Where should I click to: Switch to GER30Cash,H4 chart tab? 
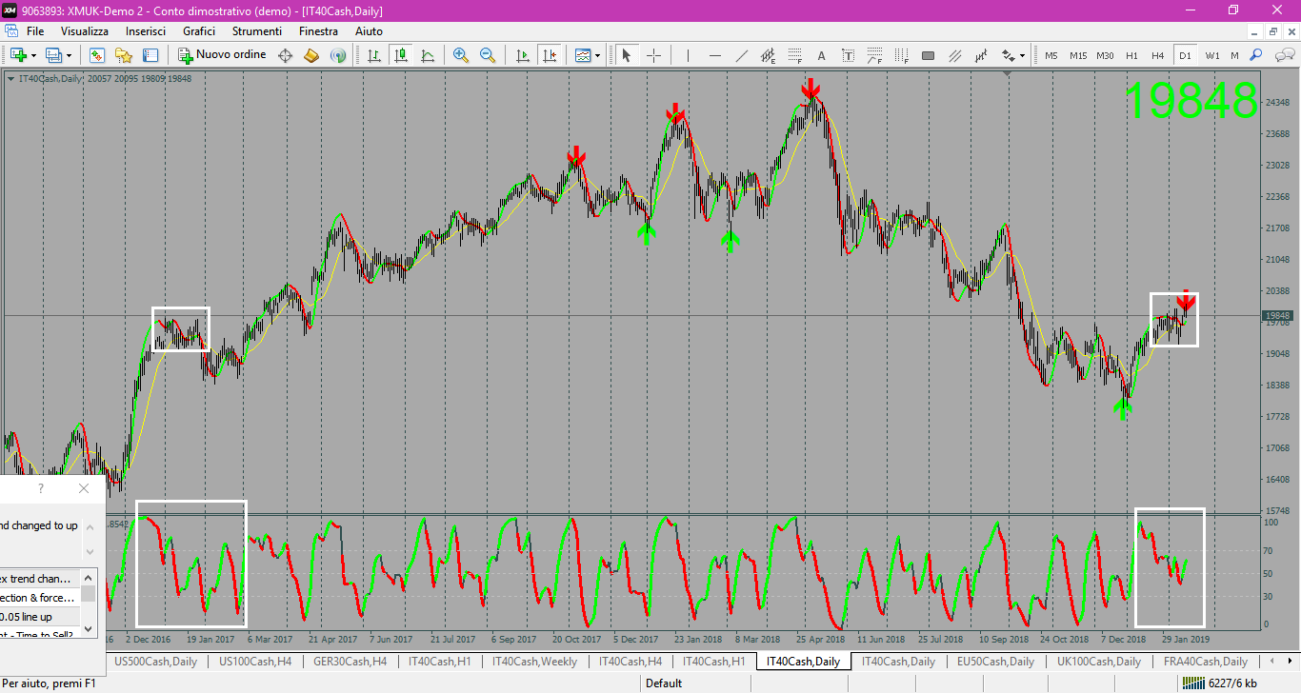[x=350, y=662]
